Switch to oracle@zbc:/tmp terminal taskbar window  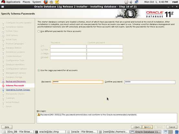[50, 132]
